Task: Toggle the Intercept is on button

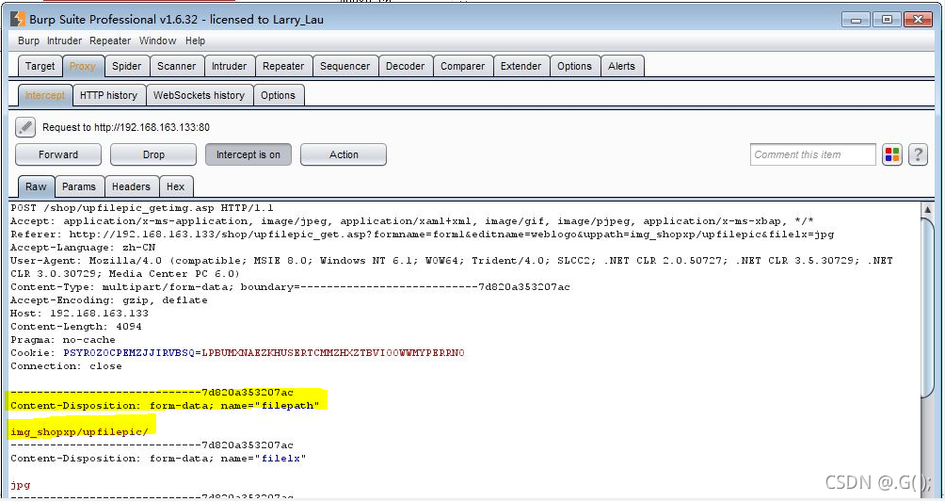Action: [x=248, y=154]
